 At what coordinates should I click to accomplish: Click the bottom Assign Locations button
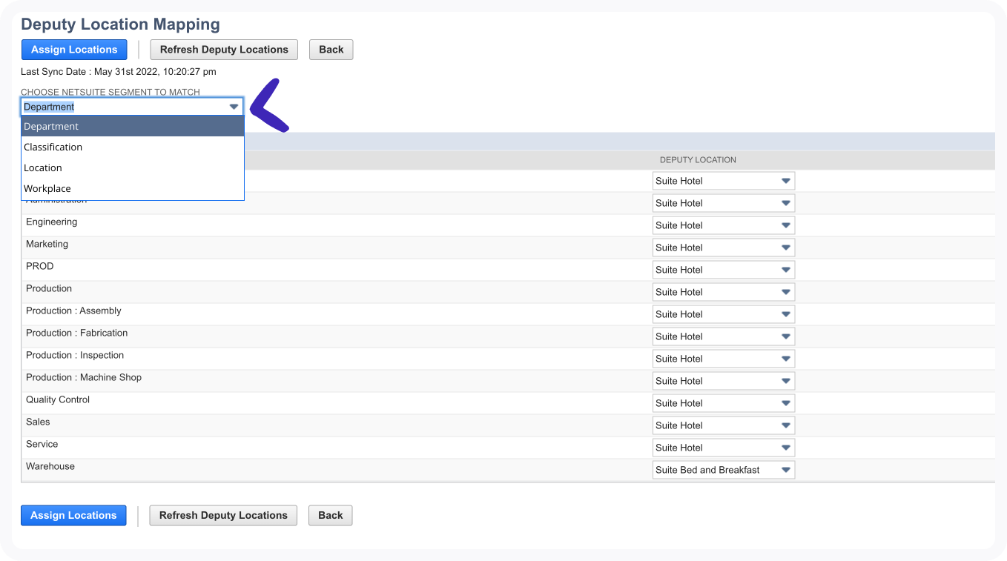click(x=73, y=516)
